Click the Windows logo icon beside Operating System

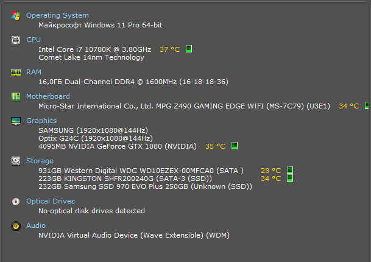(16, 15)
